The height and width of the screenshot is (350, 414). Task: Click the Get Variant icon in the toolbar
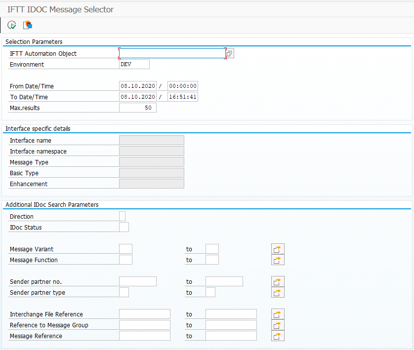[28, 25]
